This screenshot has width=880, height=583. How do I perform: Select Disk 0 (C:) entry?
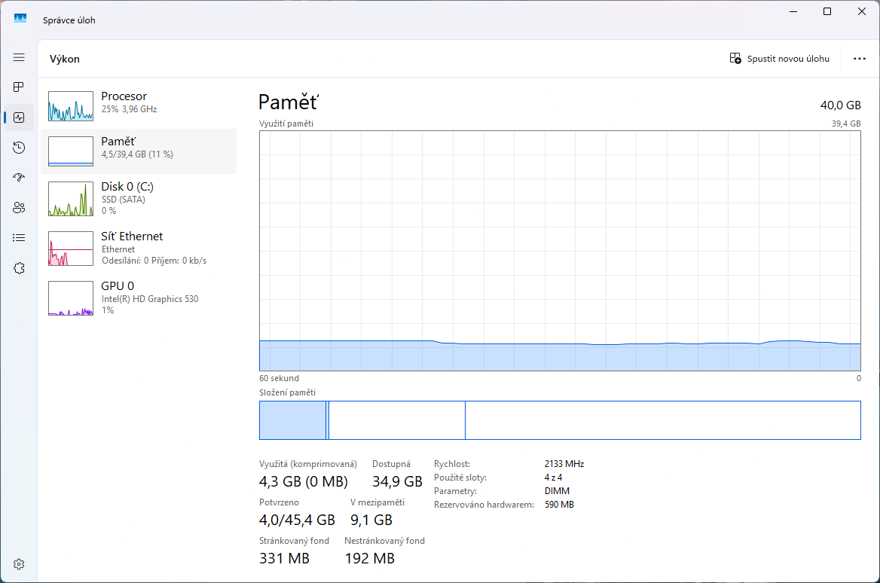[x=138, y=198]
